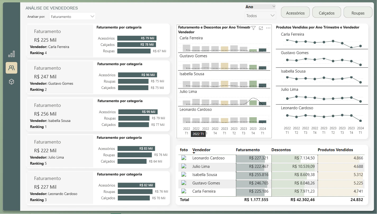The width and height of the screenshot is (377, 214).
Task: Select Calçados R$ 64 Mil bar for Julio Lima
Action: click(132, 161)
